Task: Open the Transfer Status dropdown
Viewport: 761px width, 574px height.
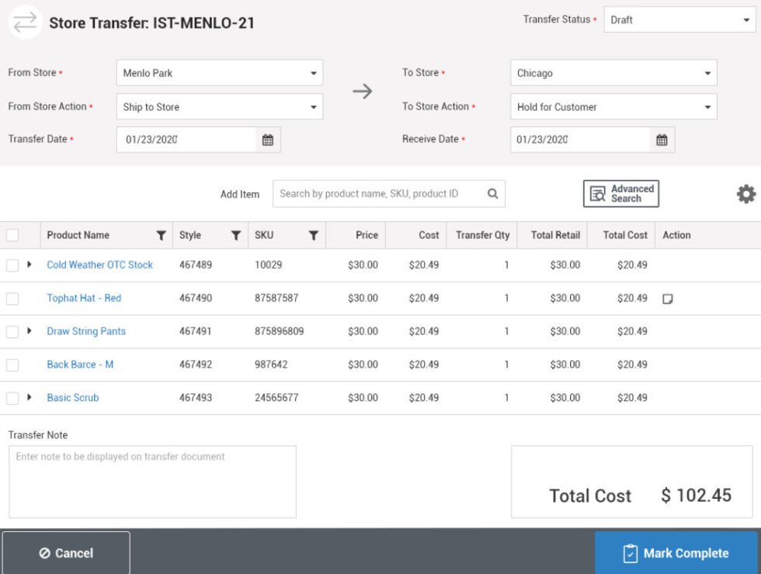Action: [679, 19]
